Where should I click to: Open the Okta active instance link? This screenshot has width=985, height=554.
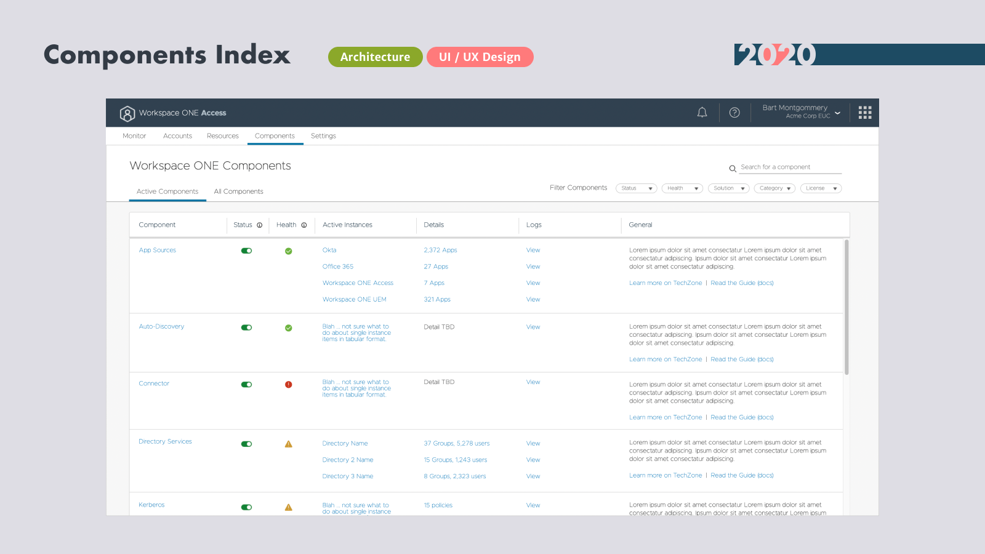tap(329, 251)
